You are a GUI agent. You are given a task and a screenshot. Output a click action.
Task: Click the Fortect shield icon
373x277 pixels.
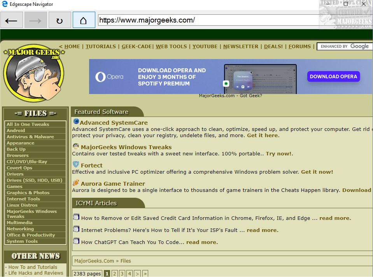pos(76,164)
